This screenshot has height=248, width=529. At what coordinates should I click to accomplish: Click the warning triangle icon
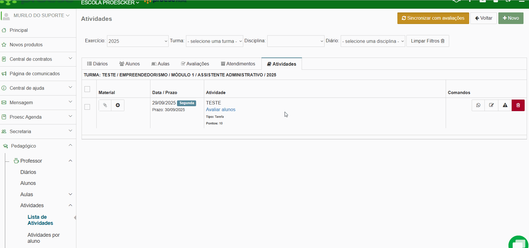click(505, 105)
